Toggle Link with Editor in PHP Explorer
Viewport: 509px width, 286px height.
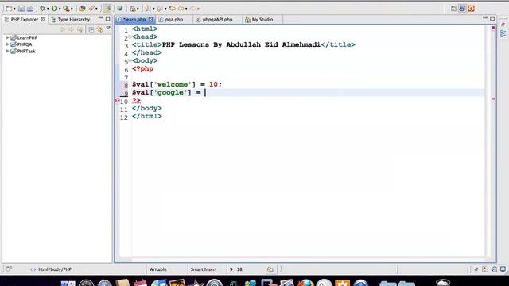pos(99,30)
